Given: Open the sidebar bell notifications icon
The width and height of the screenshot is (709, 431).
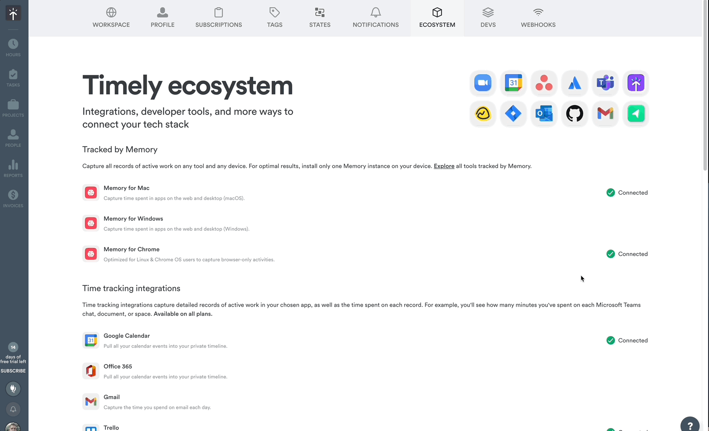Looking at the screenshot, I should click(x=13, y=409).
